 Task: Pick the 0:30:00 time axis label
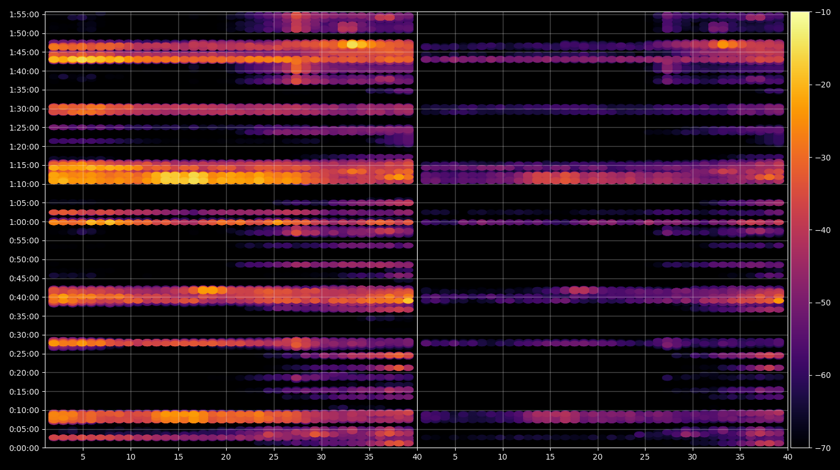point(24,335)
